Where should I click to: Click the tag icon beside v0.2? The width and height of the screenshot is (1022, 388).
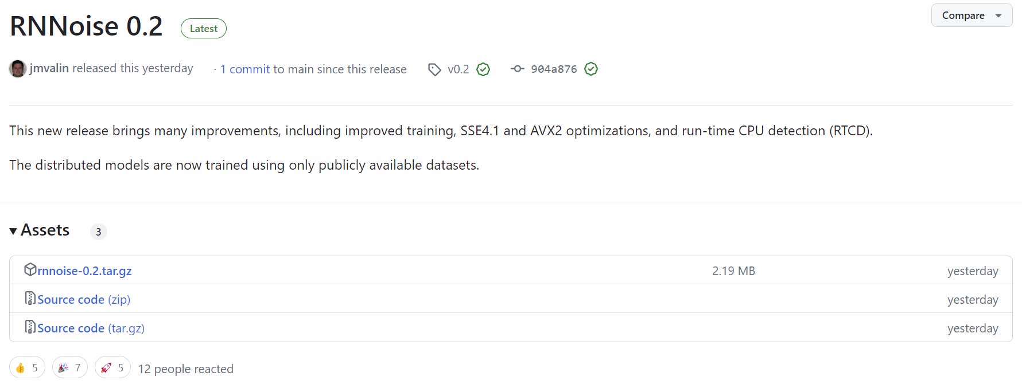tap(434, 69)
